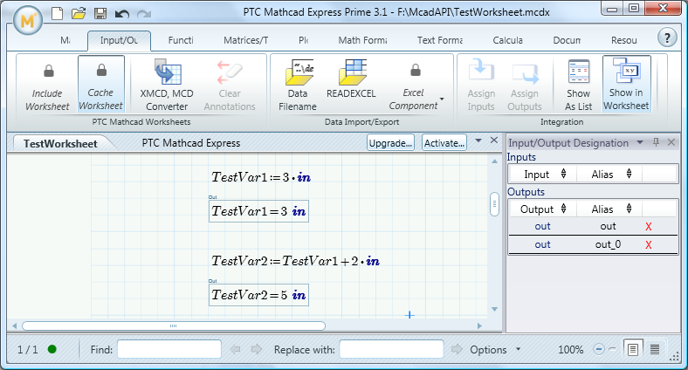Find next match arrow
Viewport: 688px width, 370px height.
pyautogui.click(x=256, y=349)
